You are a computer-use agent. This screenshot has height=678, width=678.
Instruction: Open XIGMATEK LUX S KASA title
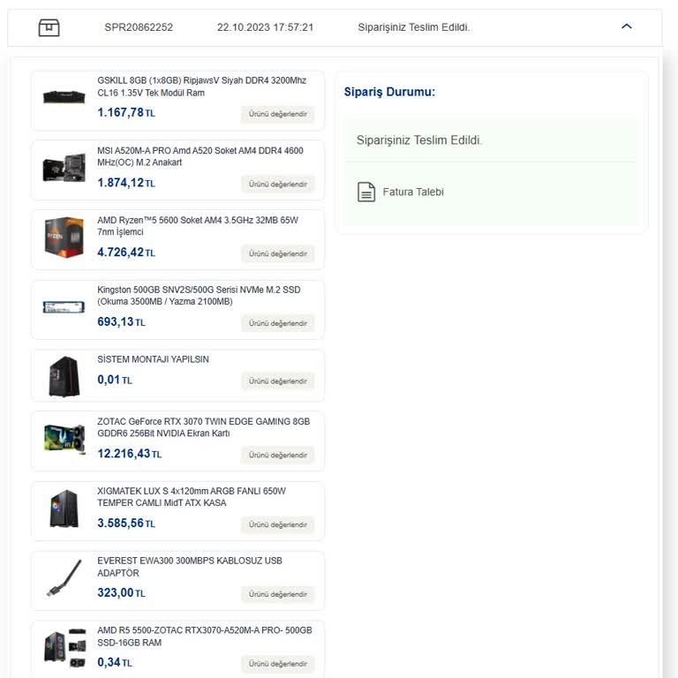(192, 497)
